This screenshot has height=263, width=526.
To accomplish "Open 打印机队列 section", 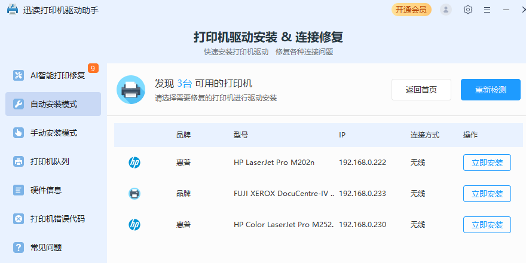I will [53, 161].
